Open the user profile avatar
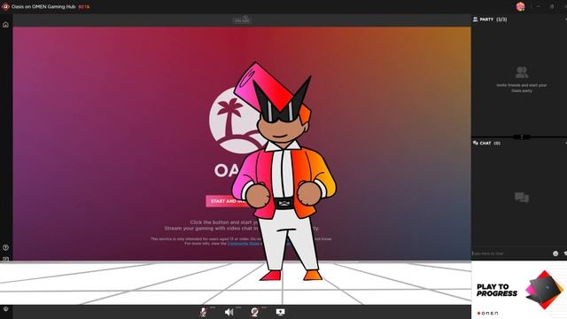The height and width of the screenshot is (319, 567). [520, 6]
